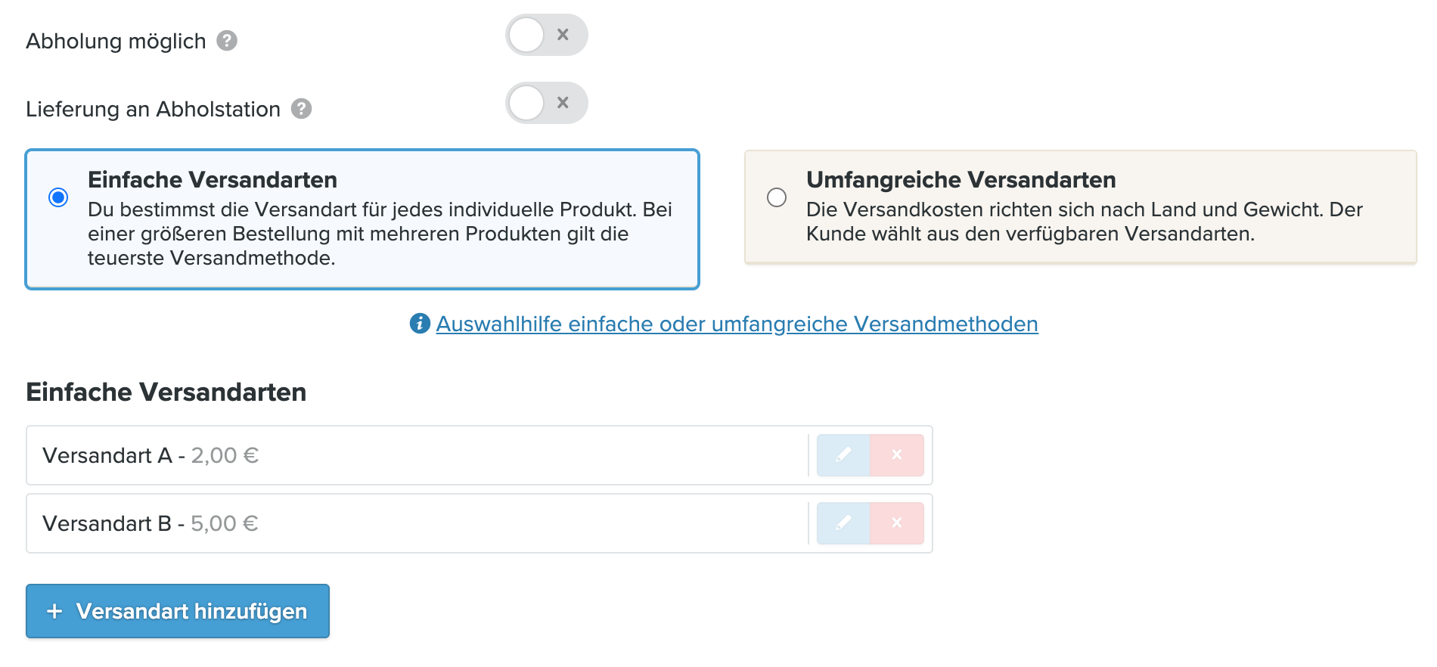
Task: Edit Versandart A with pencil icon
Action: pos(843,455)
